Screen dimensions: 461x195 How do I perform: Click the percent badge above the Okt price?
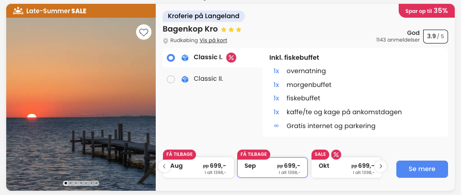pos(336,154)
